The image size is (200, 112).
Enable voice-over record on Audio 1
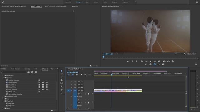click(x=89, y=94)
